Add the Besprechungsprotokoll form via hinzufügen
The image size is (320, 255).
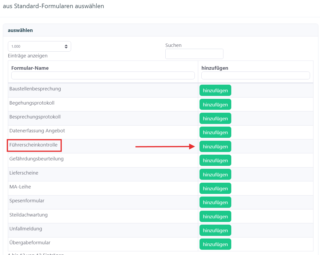point(215,118)
